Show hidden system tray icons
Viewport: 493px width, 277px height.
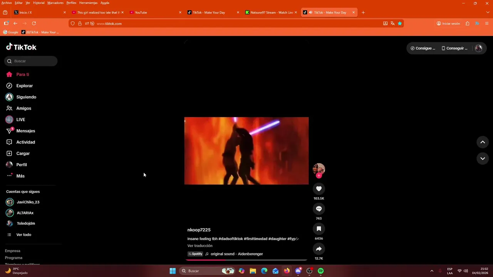[432, 271]
